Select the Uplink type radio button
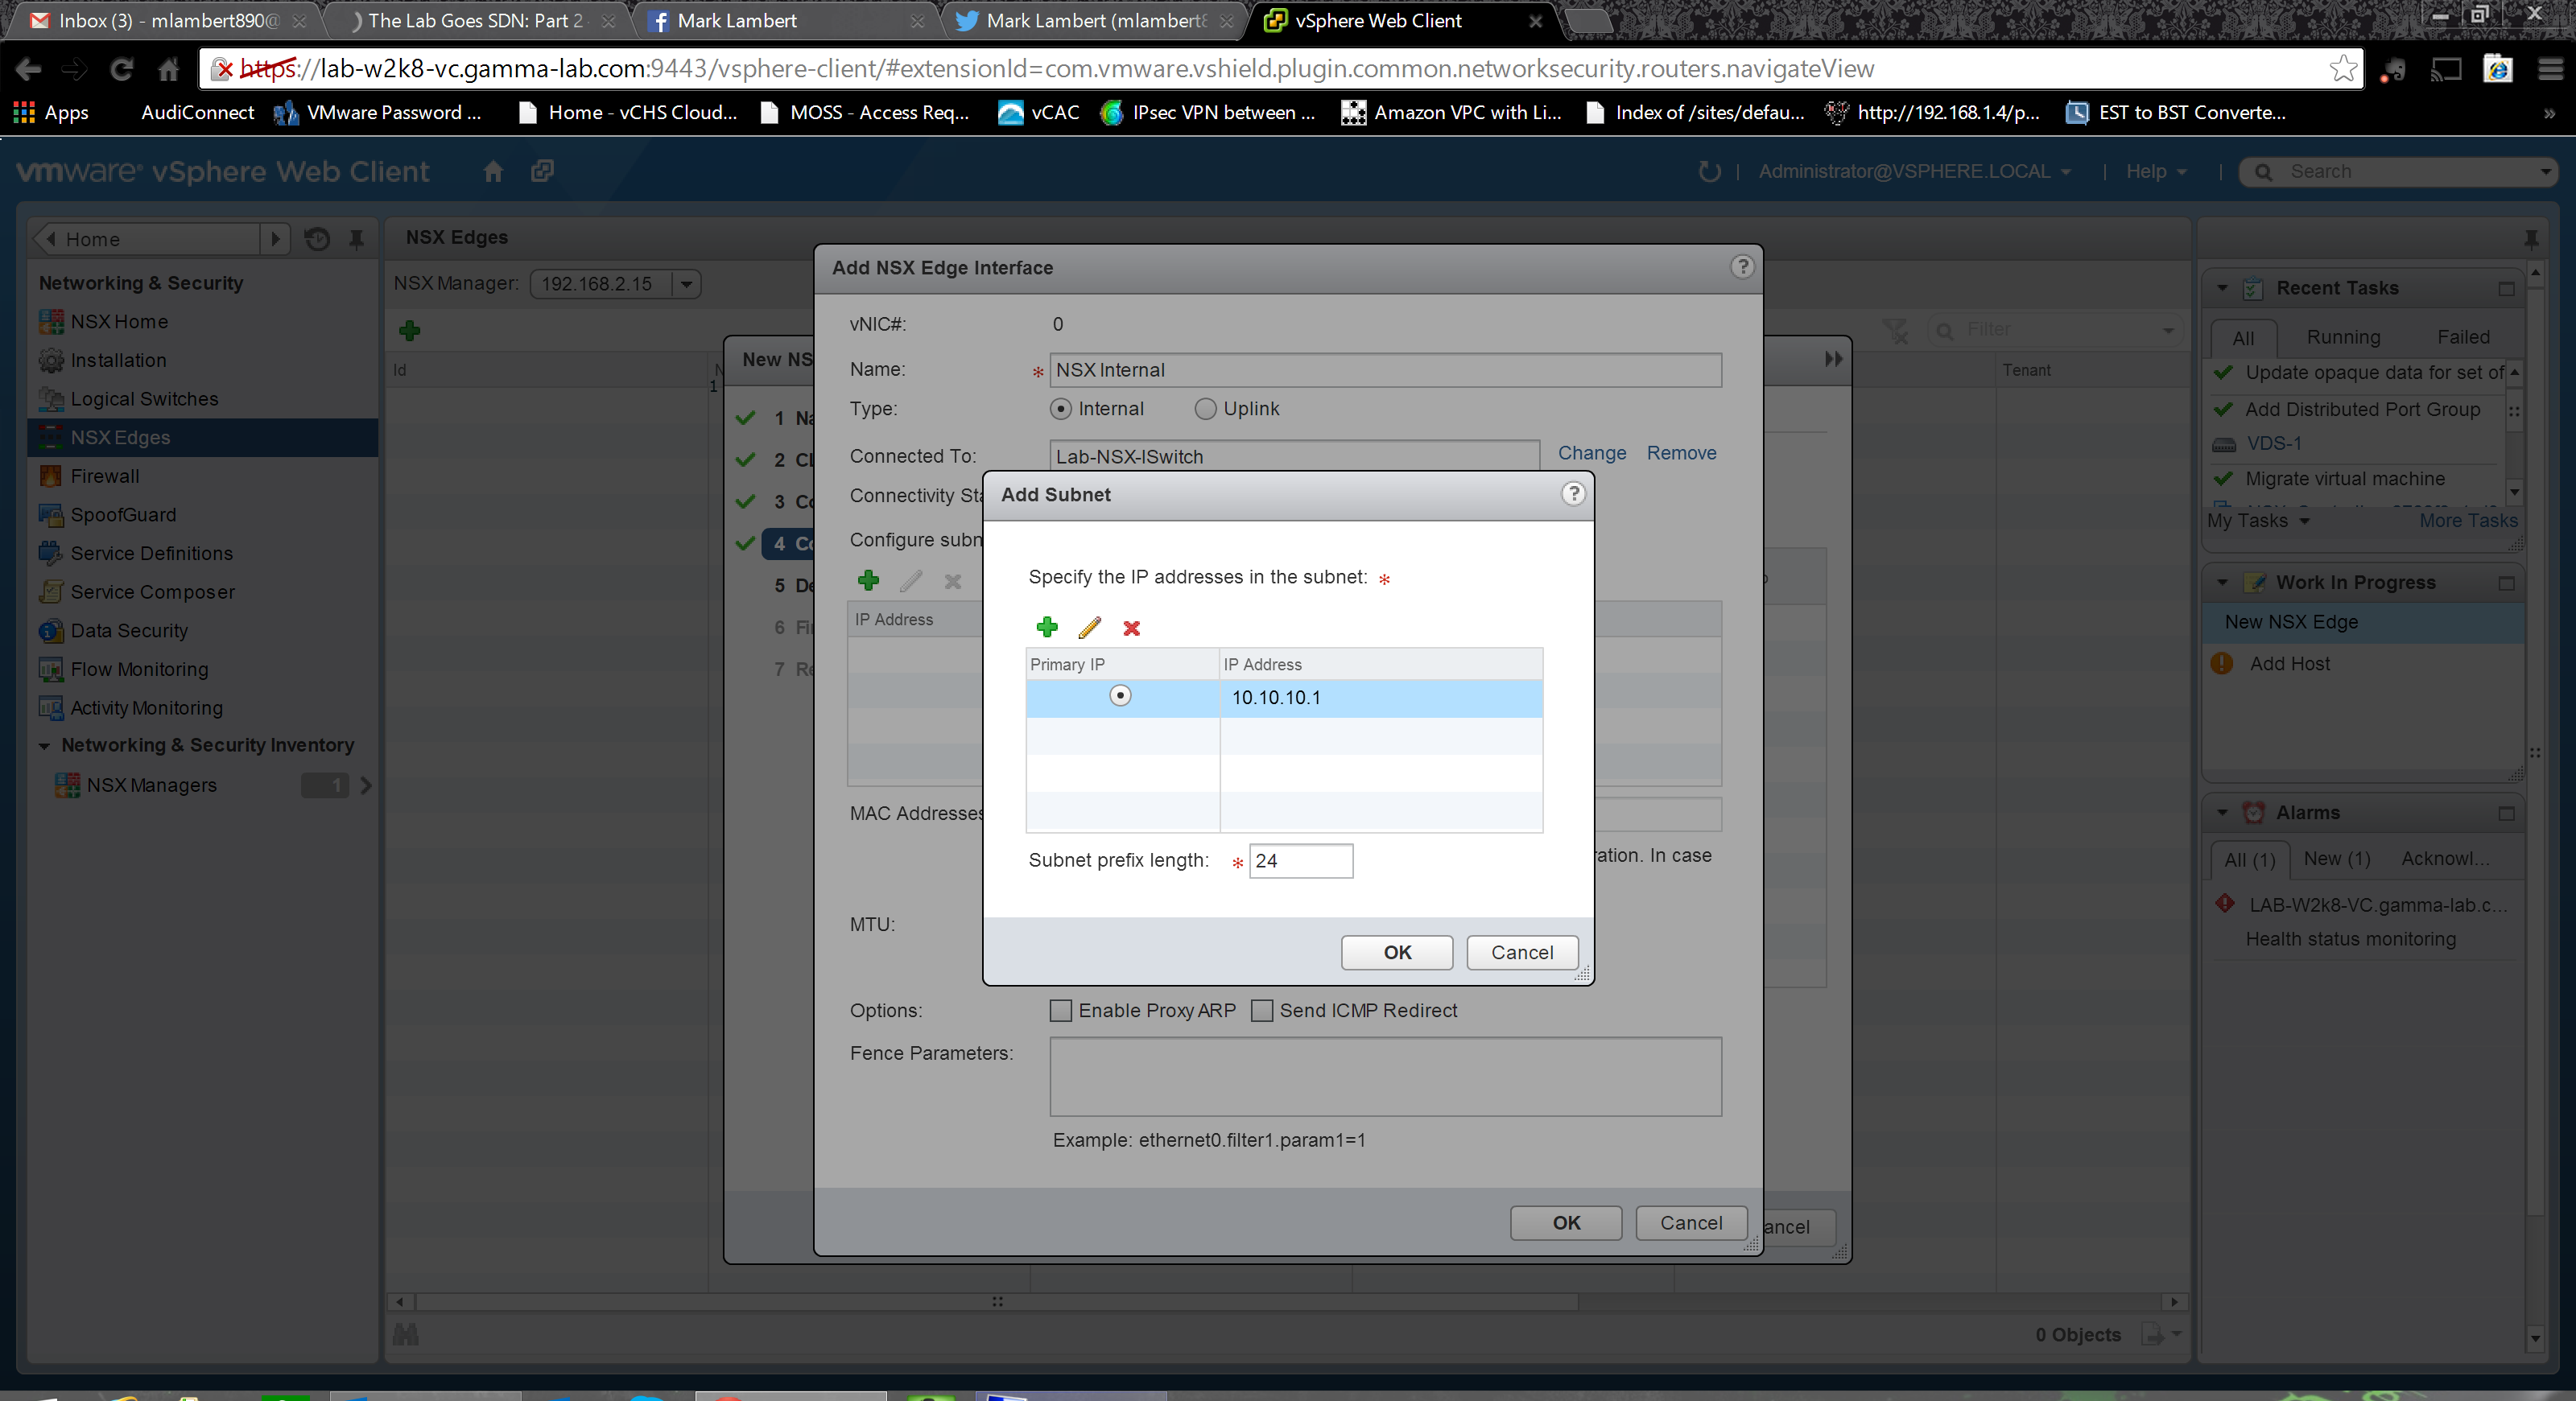 coord(1205,409)
